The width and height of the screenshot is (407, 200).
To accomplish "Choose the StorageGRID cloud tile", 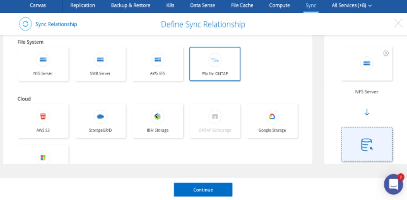I will pos(100,121).
